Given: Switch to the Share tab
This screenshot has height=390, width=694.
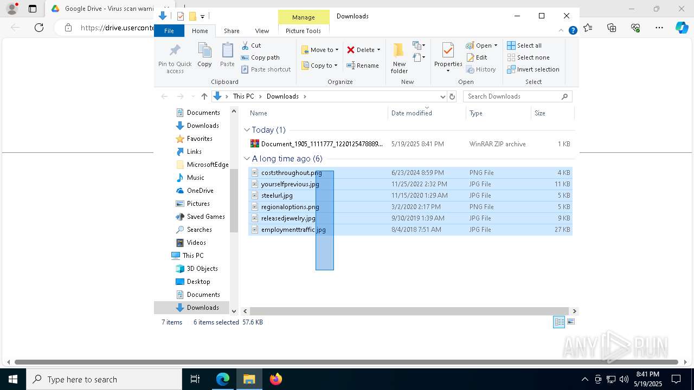Looking at the screenshot, I should tap(232, 31).
